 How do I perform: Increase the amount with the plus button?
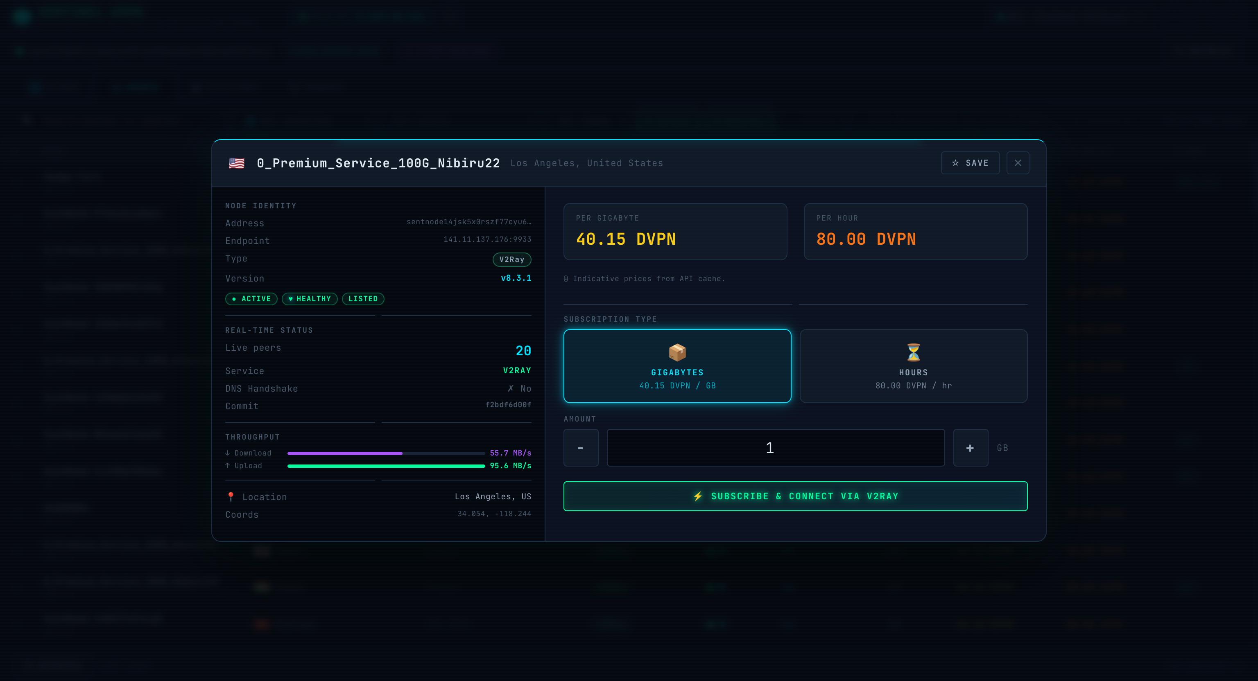pyautogui.click(x=971, y=448)
